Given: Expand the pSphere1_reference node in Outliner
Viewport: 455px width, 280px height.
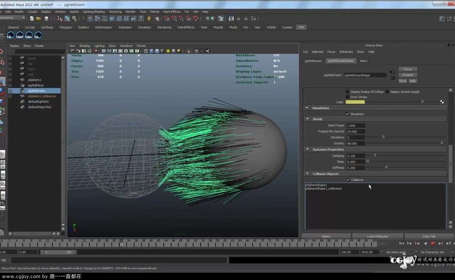Looking at the screenshot, I should pyautogui.click(x=10, y=96).
